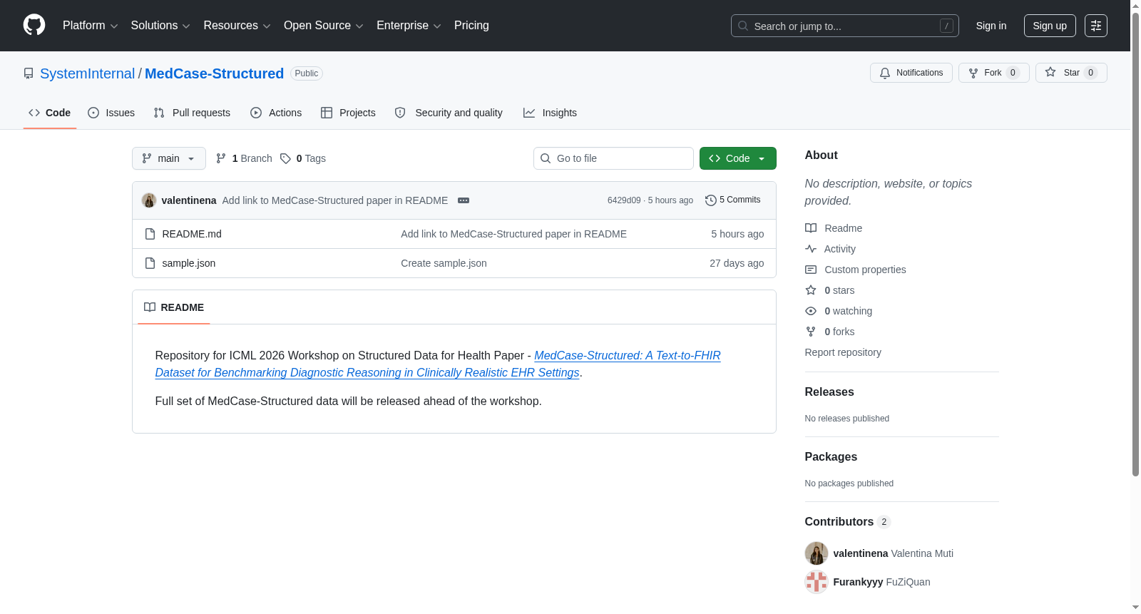Open the Pricing page

(x=471, y=26)
